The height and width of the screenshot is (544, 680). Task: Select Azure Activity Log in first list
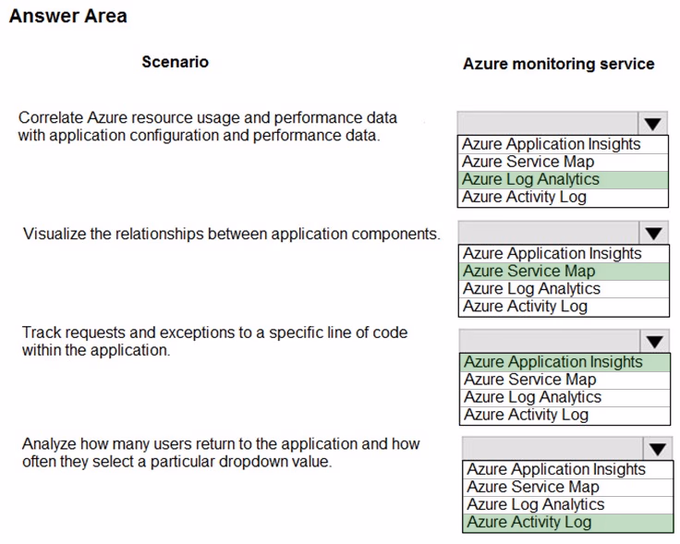click(x=563, y=198)
